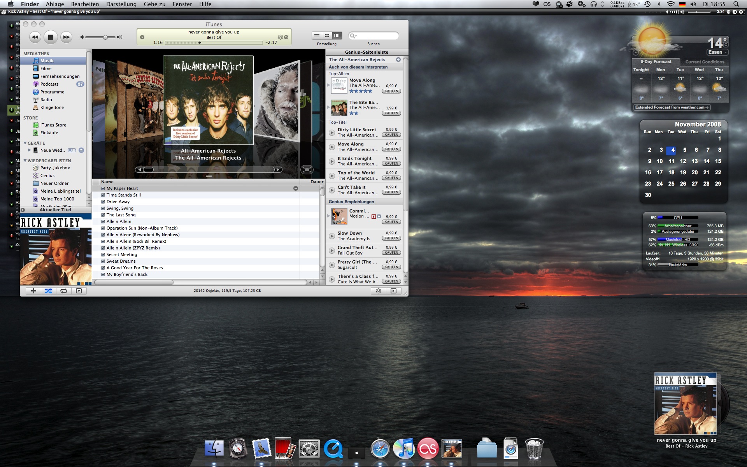
Task: Open Klingeltöne in the sidebar
Action: click(x=53, y=107)
